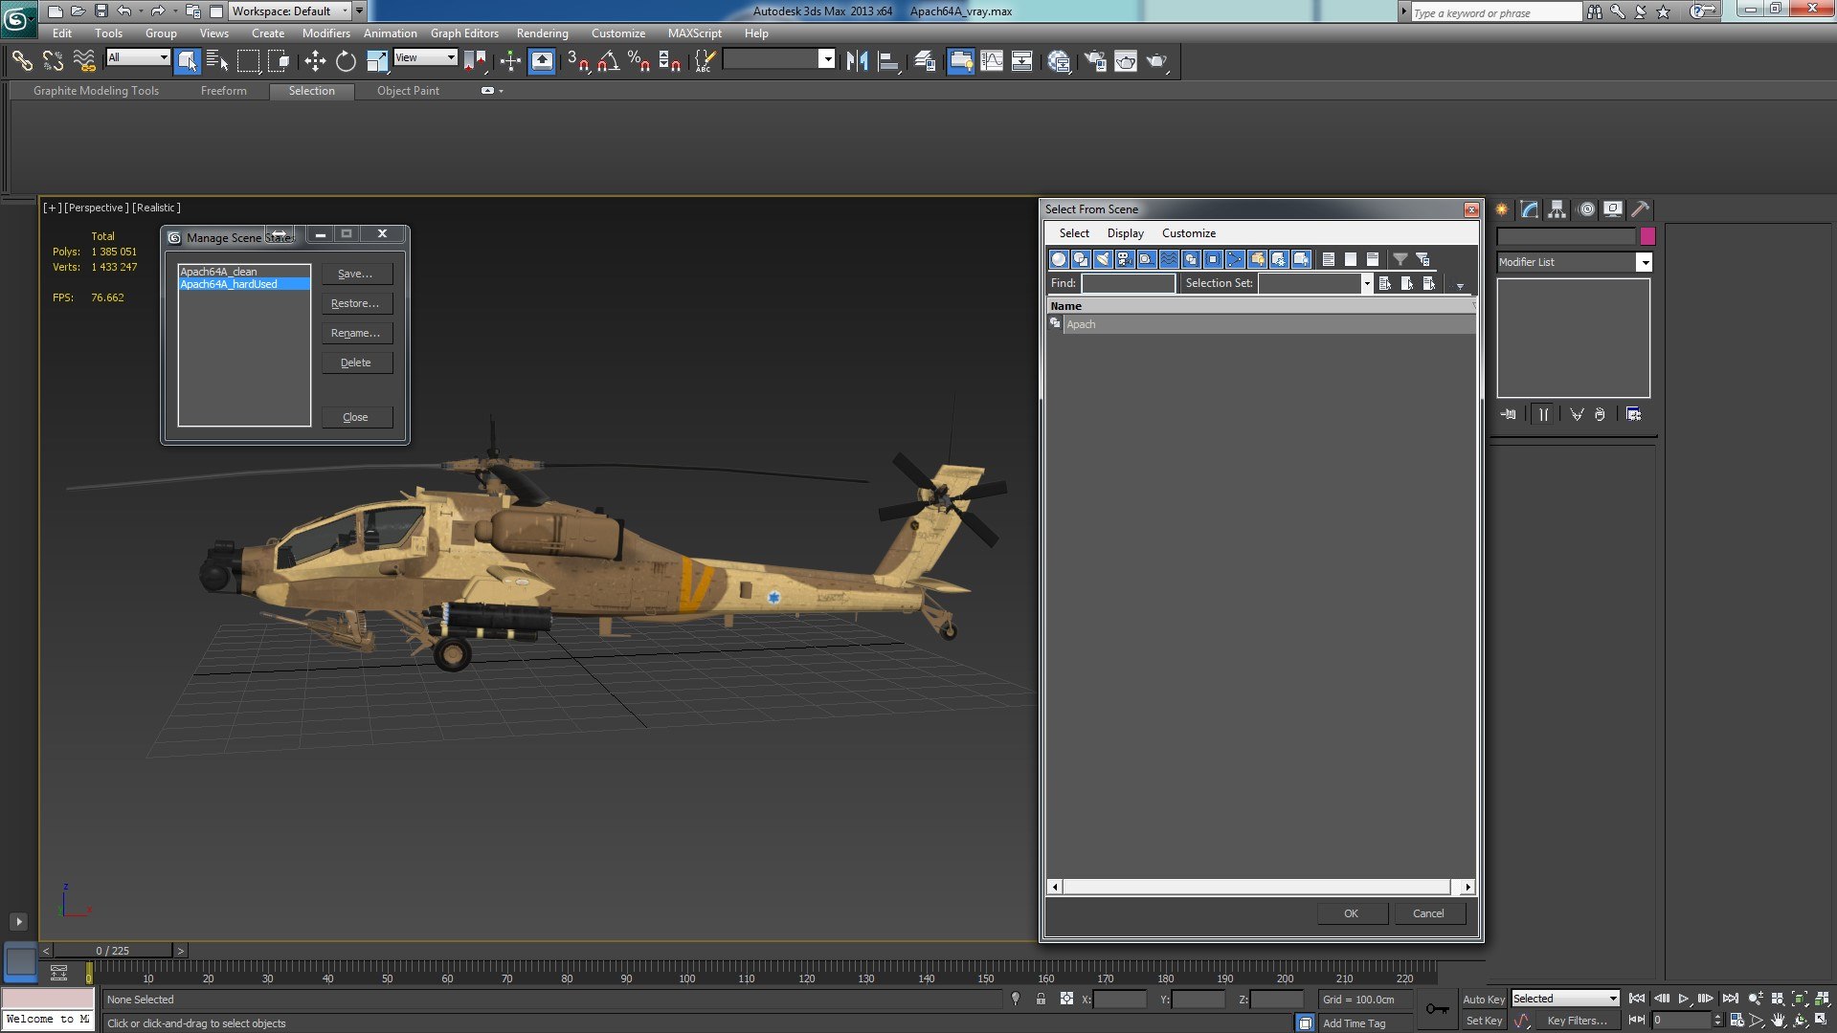
Task: Open the Workspace Default dropdown
Action: (290, 11)
